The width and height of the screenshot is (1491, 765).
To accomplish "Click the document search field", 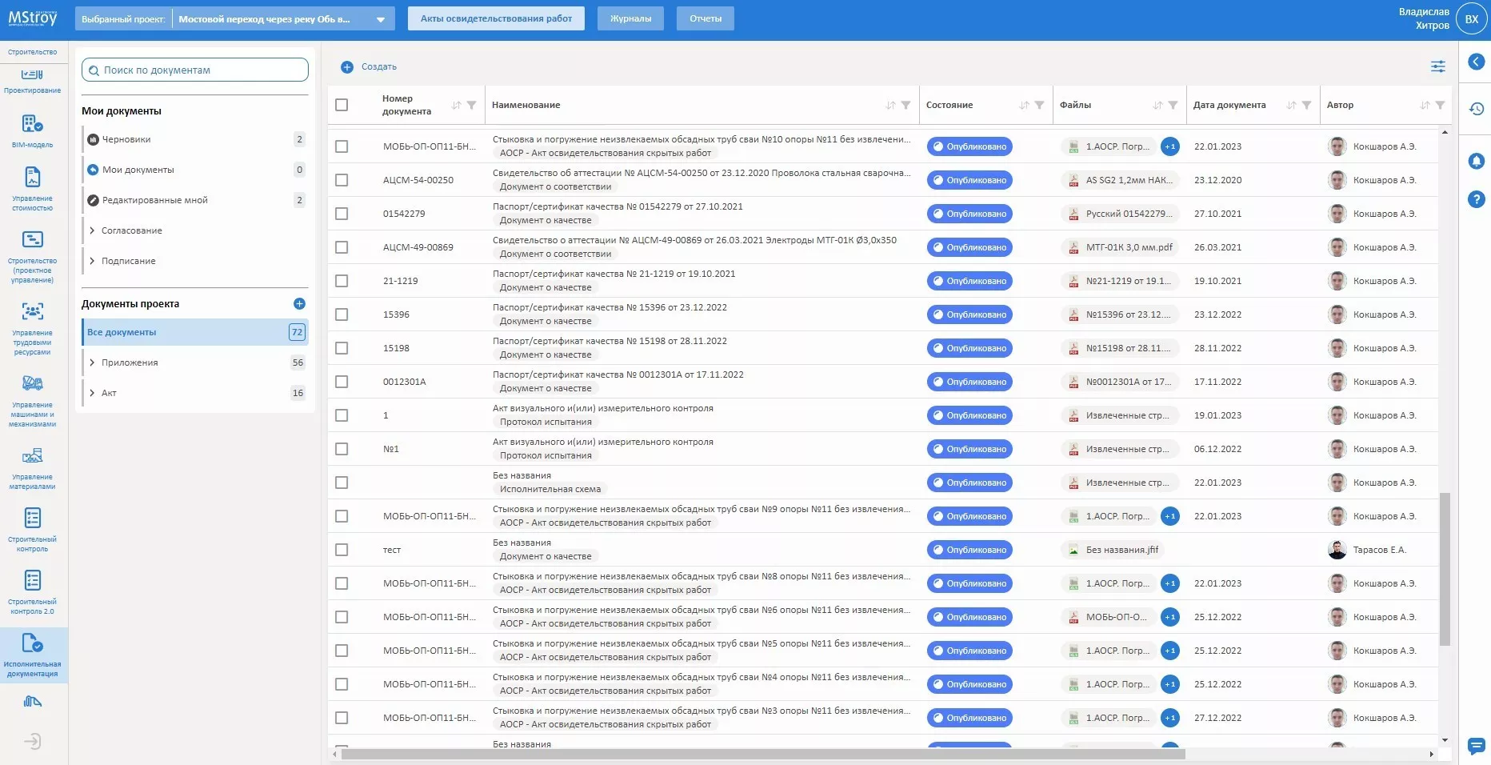I will (x=195, y=70).
